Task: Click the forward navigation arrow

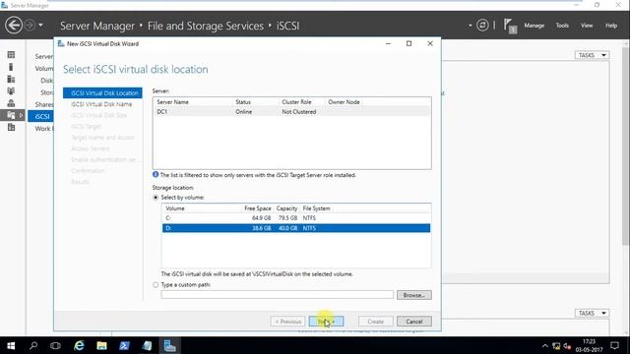Action: coord(30,26)
